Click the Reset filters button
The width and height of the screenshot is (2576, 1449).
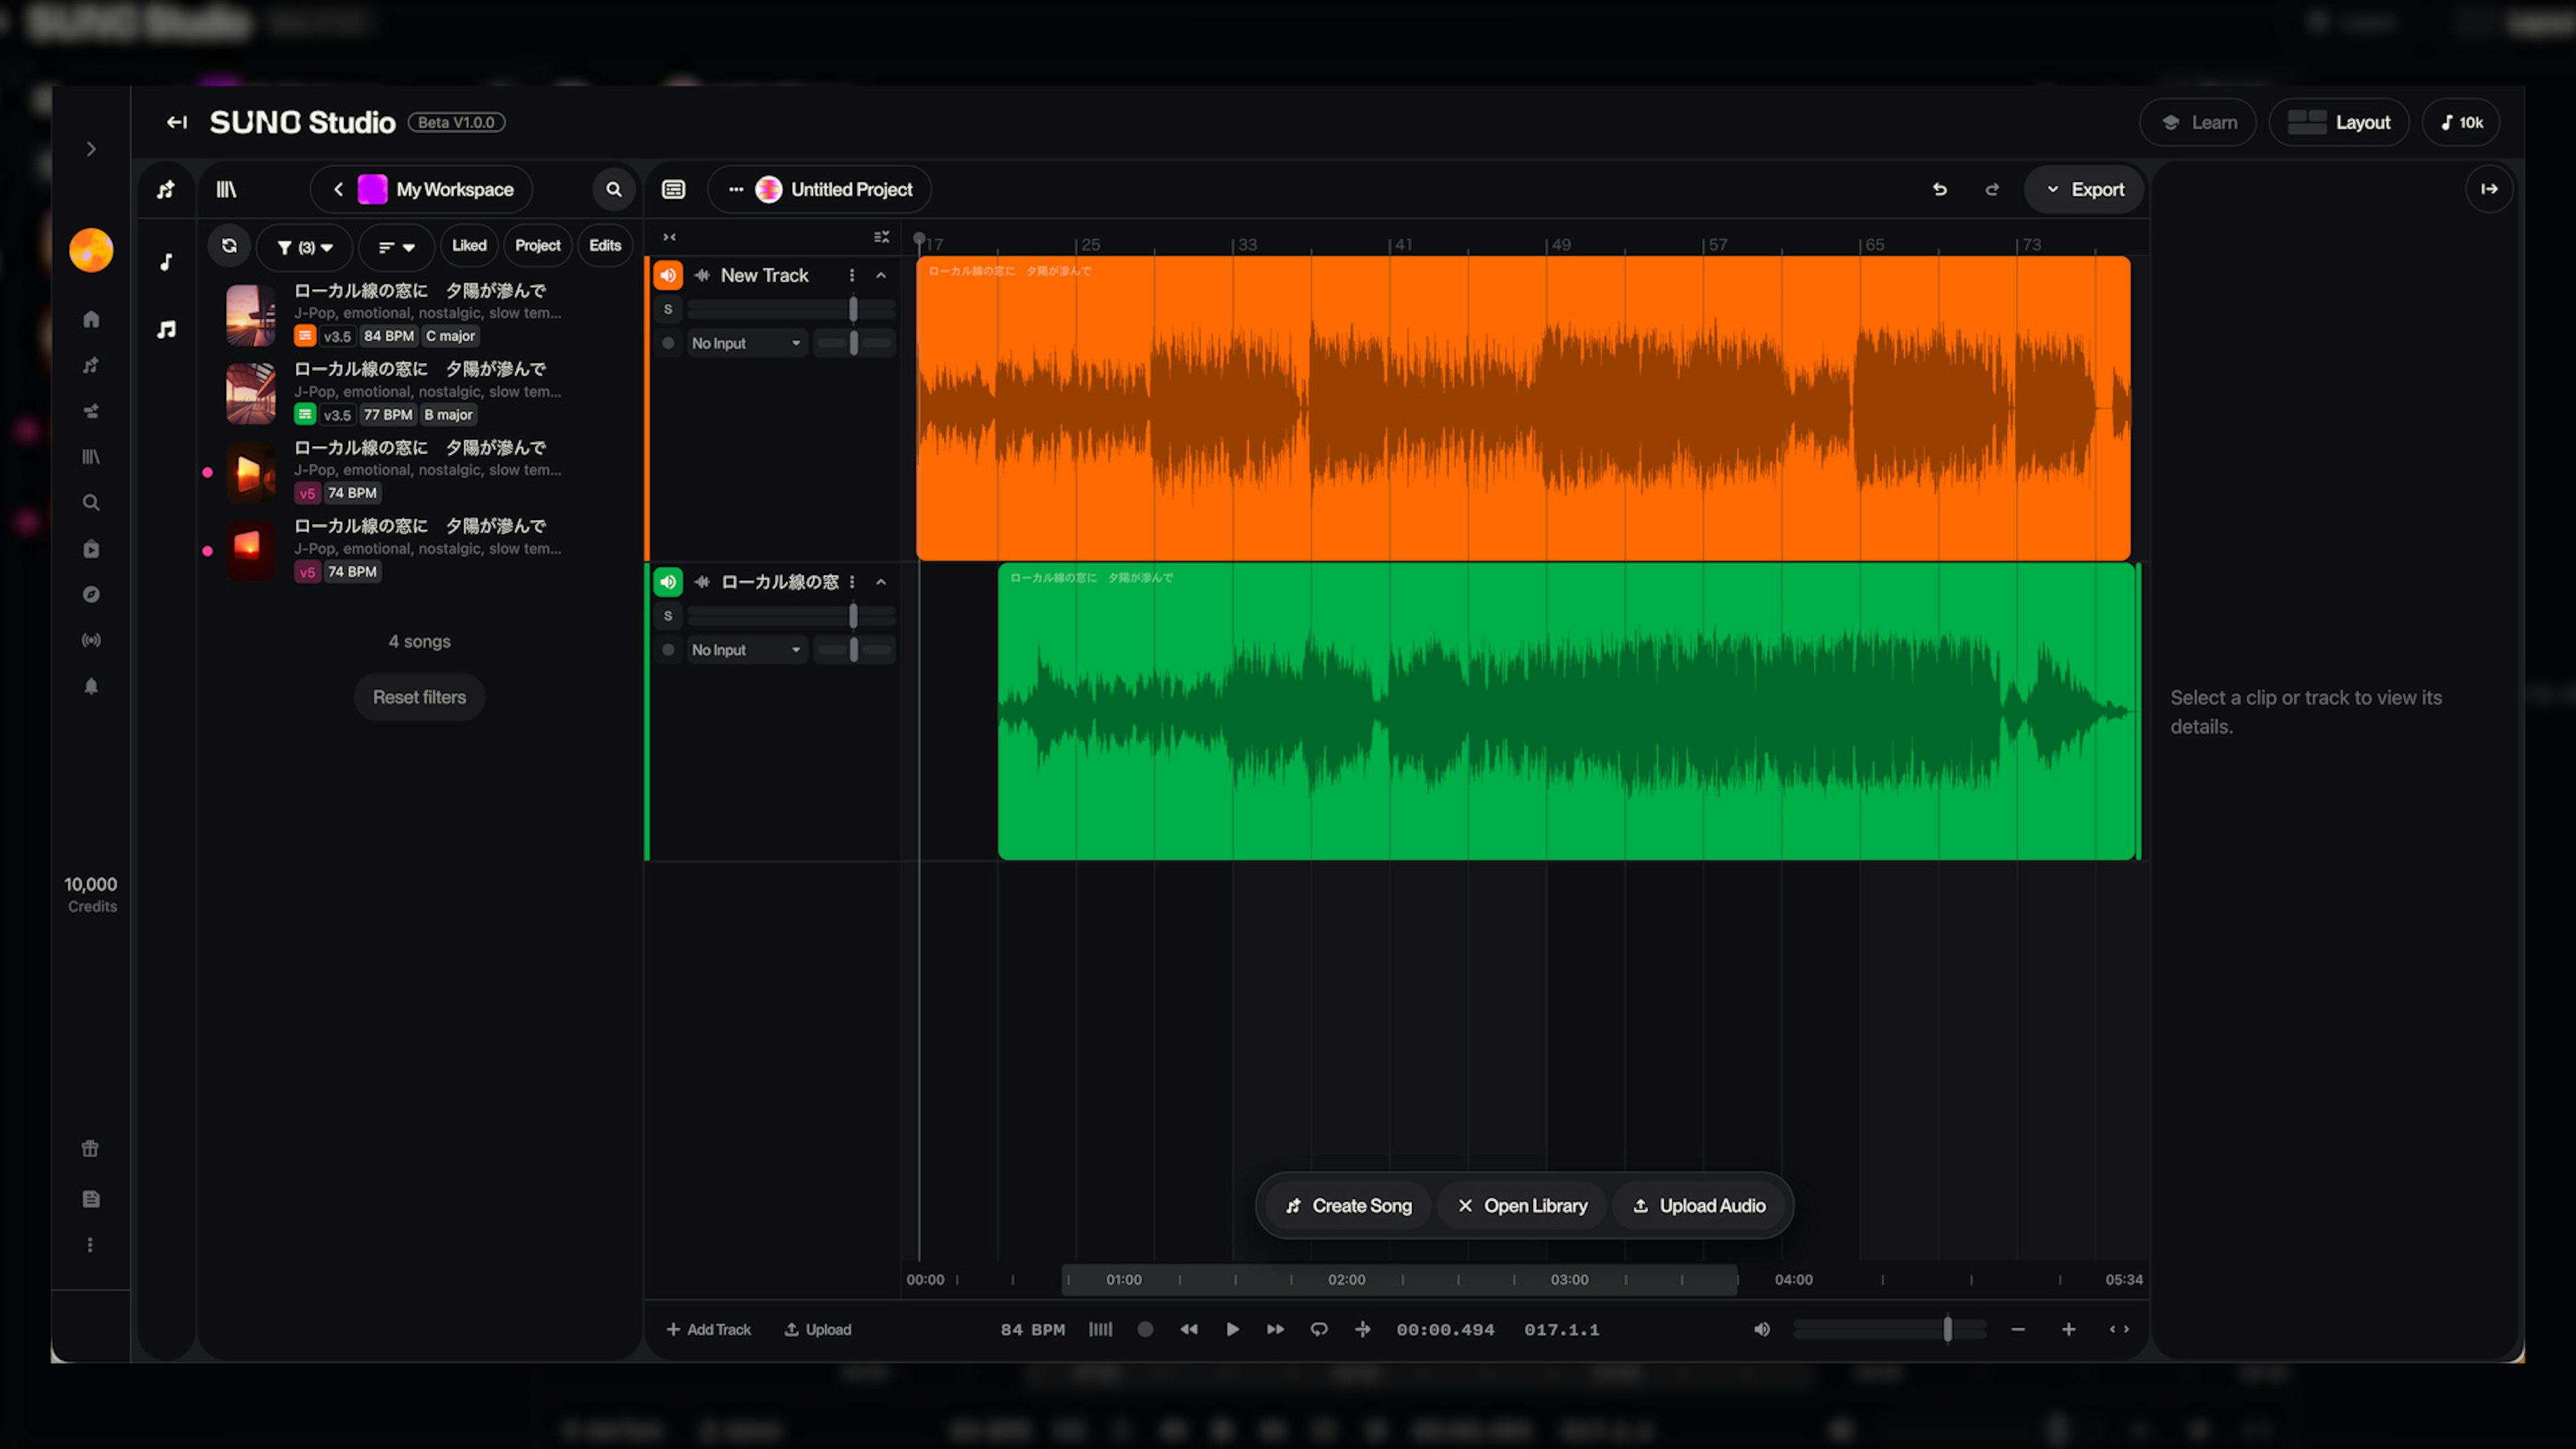pos(419,697)
